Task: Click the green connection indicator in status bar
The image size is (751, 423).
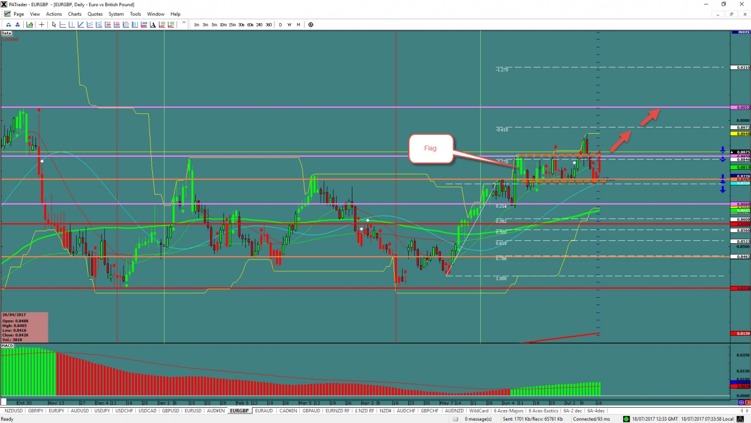Action: [x=626, y=419]
